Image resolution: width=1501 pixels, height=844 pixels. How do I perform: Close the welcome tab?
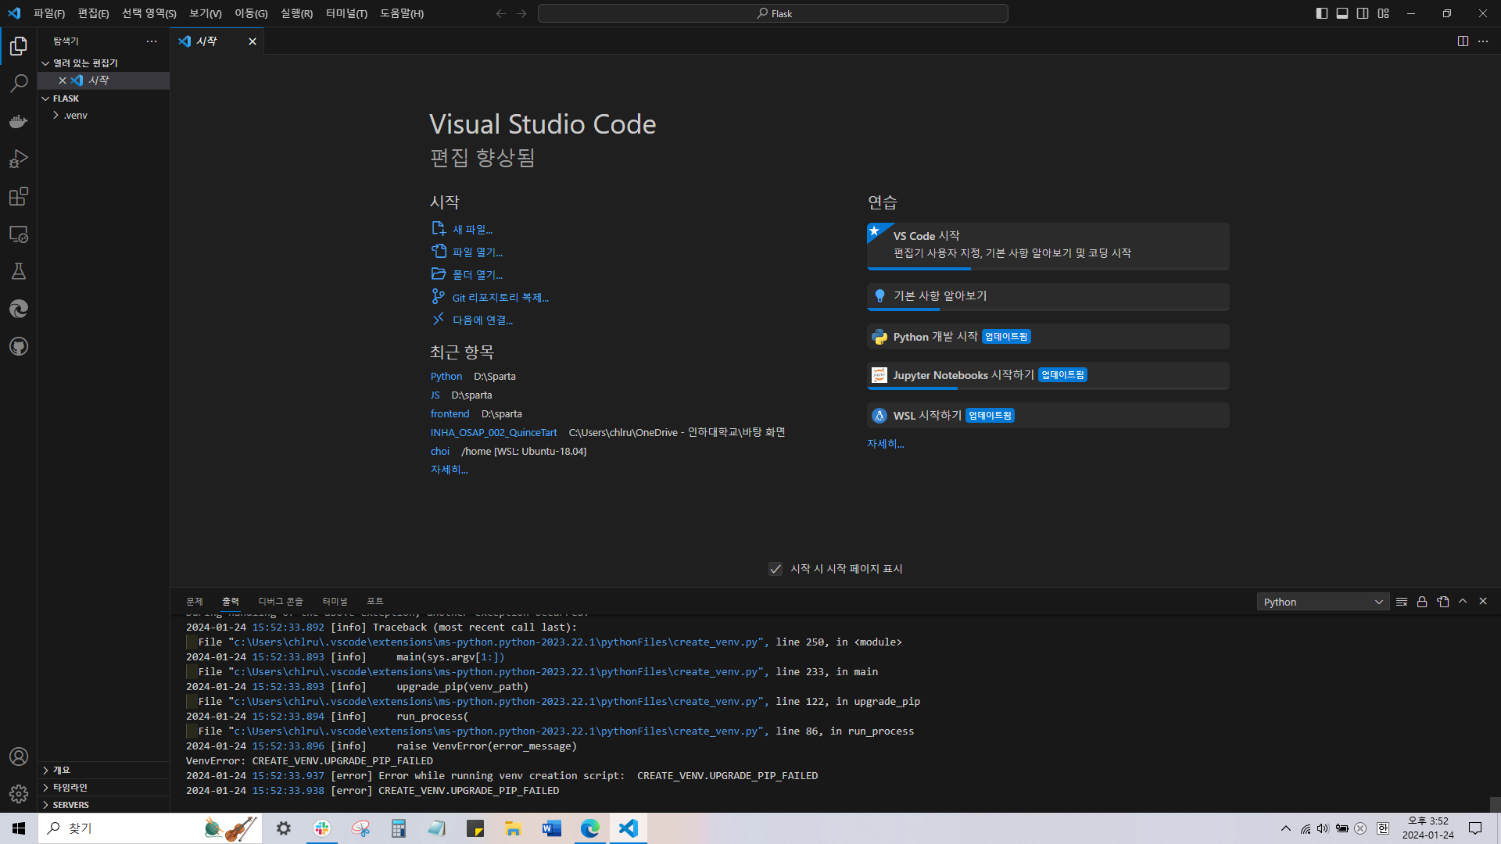pyautogui.click(x=253, y=41)
